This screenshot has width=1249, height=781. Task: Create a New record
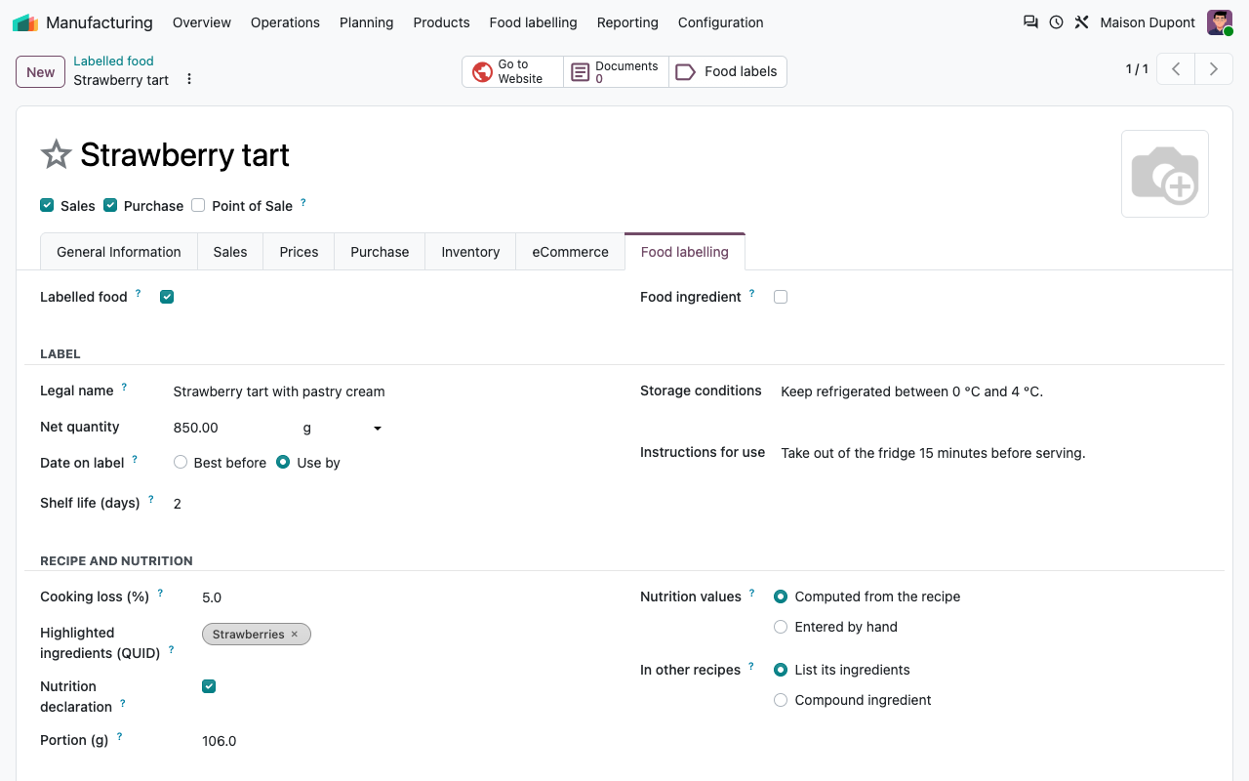click(40, 72)
